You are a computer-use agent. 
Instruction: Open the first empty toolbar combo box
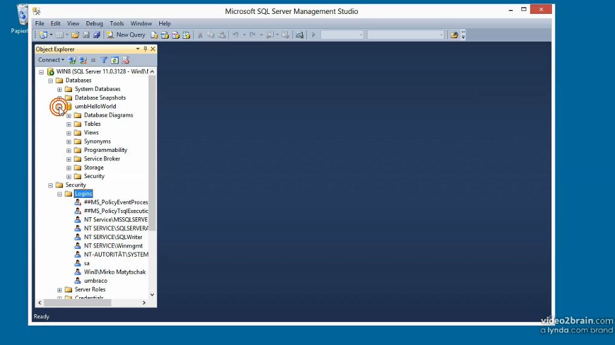click(x=342, y=35)
